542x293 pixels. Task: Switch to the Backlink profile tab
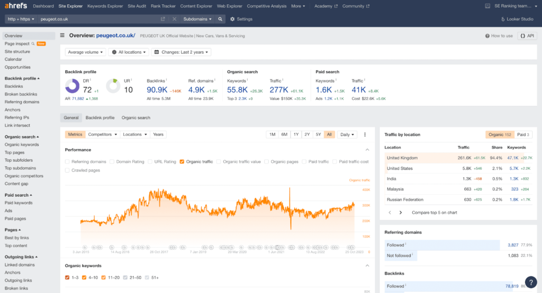[100, 117]
